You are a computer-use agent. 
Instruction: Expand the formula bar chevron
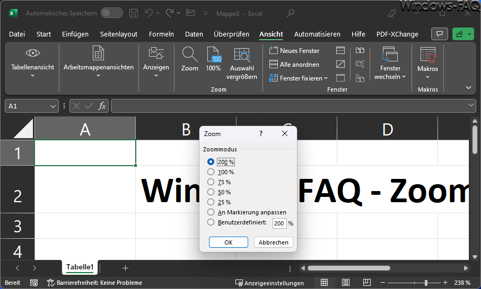(471, 105)
